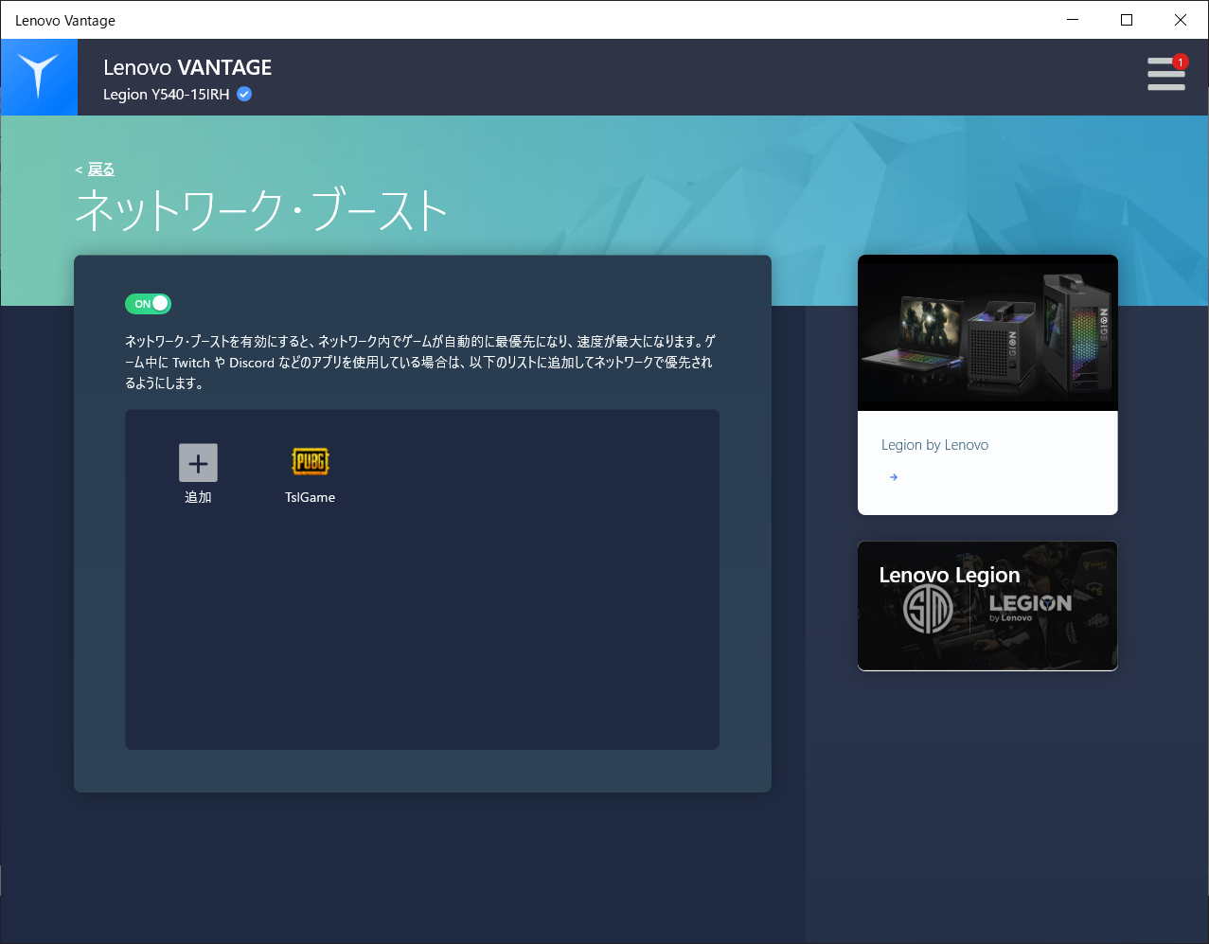Image resolution: width=1209 pixels, height=944 pixels.
Task: Click the ネットワーク・ブースト page heading
Action: click(261, 210)
